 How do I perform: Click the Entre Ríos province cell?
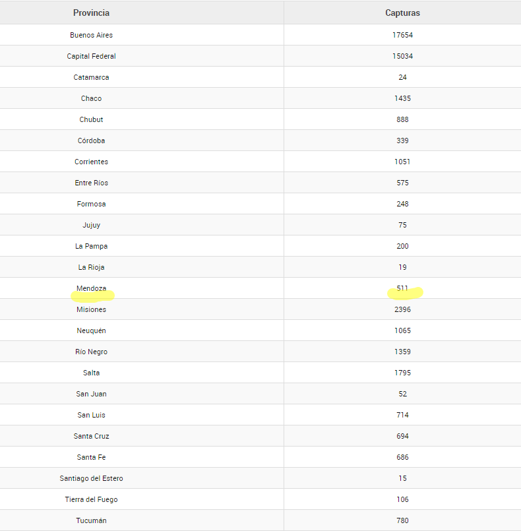click(x=92, y=183)
